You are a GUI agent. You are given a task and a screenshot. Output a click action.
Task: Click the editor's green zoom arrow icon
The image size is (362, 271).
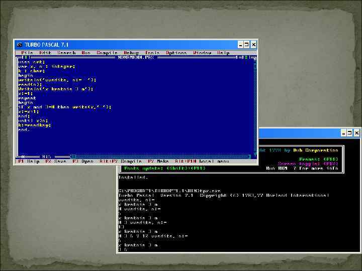(x=246, y=57)
